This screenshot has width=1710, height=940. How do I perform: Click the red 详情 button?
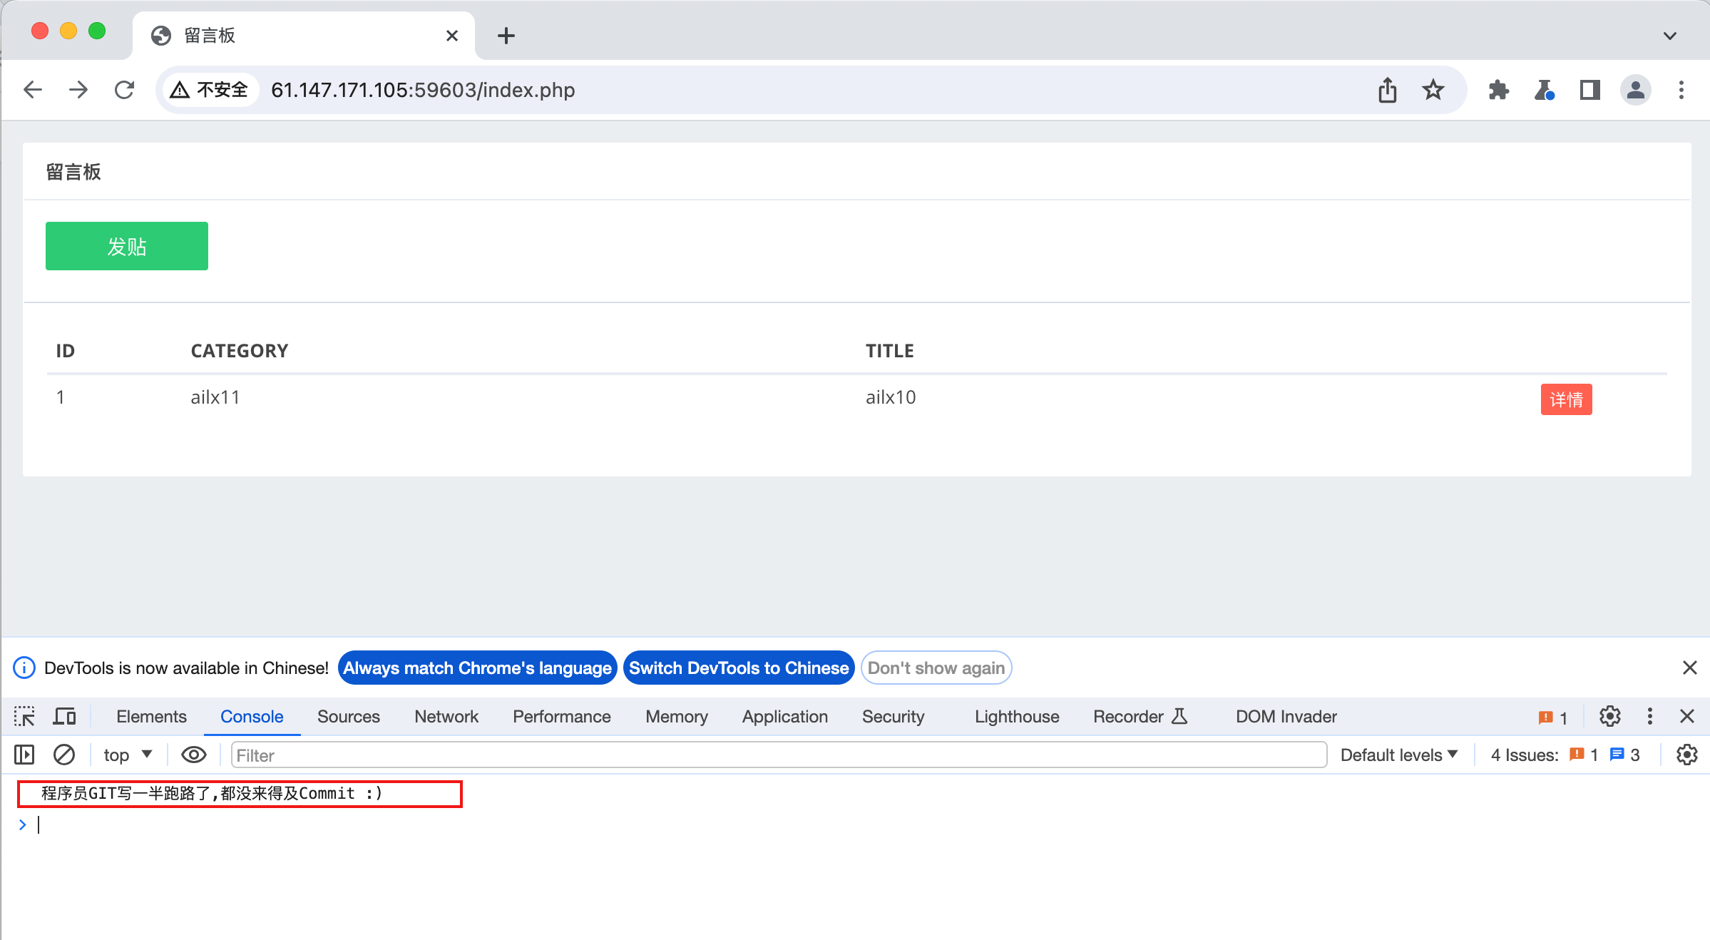(1566, 399)
